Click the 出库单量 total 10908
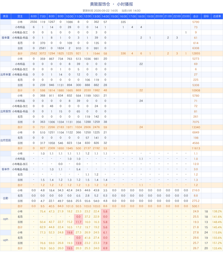The width and height of the screenshot is (223, 254). 196,90
